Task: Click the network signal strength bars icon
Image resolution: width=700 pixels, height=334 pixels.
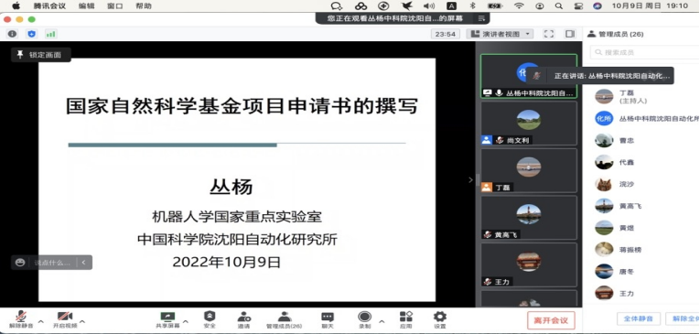Action: [x=50, y=34]
